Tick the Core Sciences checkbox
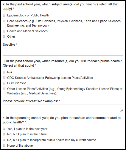 click(4, 21)
